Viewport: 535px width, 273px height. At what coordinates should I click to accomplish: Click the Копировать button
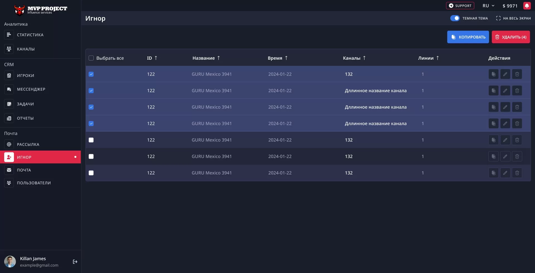(x=468, y=37)
